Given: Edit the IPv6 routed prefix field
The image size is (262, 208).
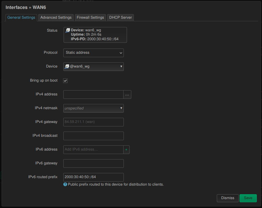Looking at the screenshot, I should click(93, 177).
